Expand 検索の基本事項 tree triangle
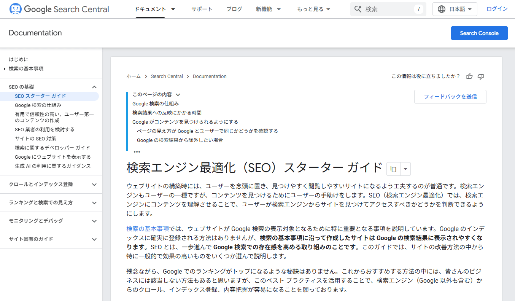This screenshot has width=515, height=301. [4, 69]
